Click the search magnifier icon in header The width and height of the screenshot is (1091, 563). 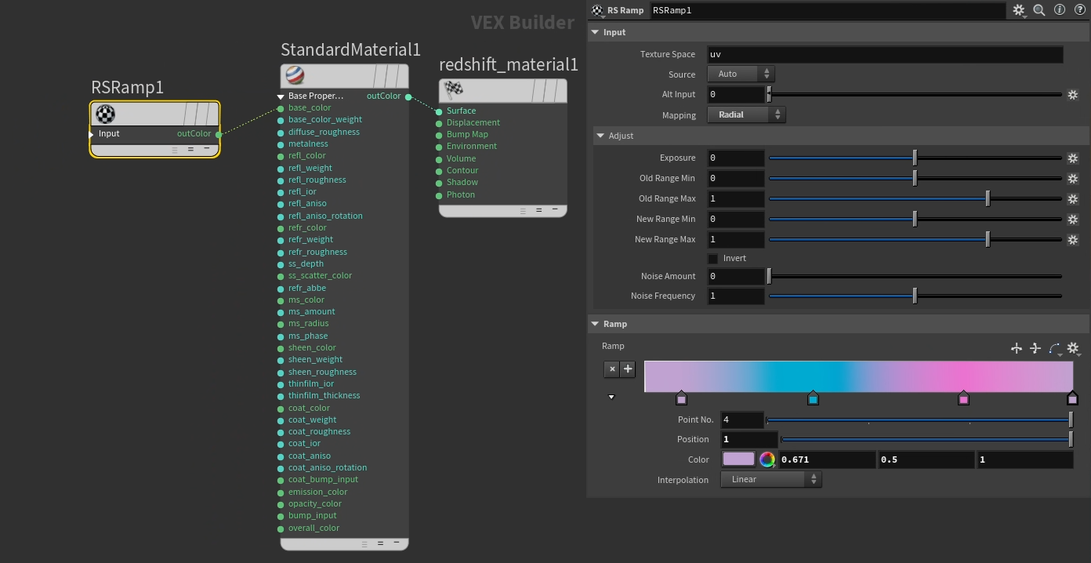pos(1038,10)
